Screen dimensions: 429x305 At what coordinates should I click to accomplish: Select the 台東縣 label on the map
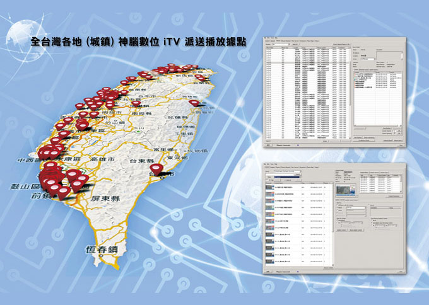143,161
